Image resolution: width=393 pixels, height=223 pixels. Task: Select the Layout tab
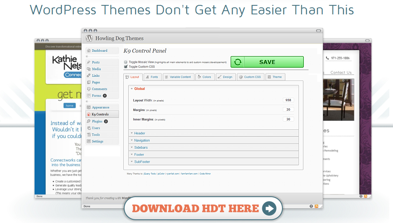click(133, 77)
